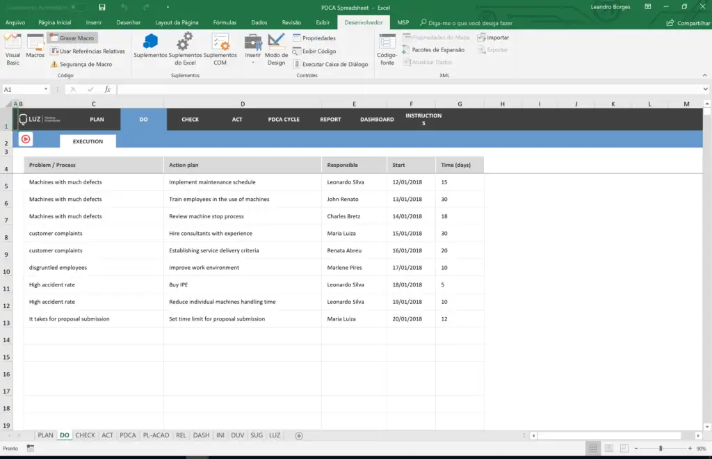Open the CHECK sheet tab at the bottom

point(86,435)
